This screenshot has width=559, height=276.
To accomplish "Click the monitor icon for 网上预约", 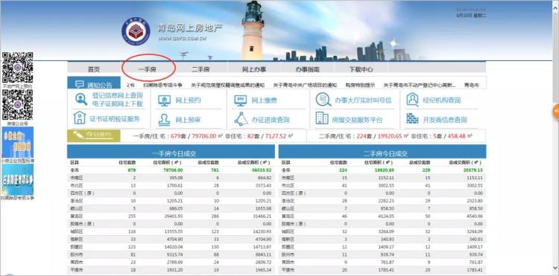I will [x=165, y=100].
